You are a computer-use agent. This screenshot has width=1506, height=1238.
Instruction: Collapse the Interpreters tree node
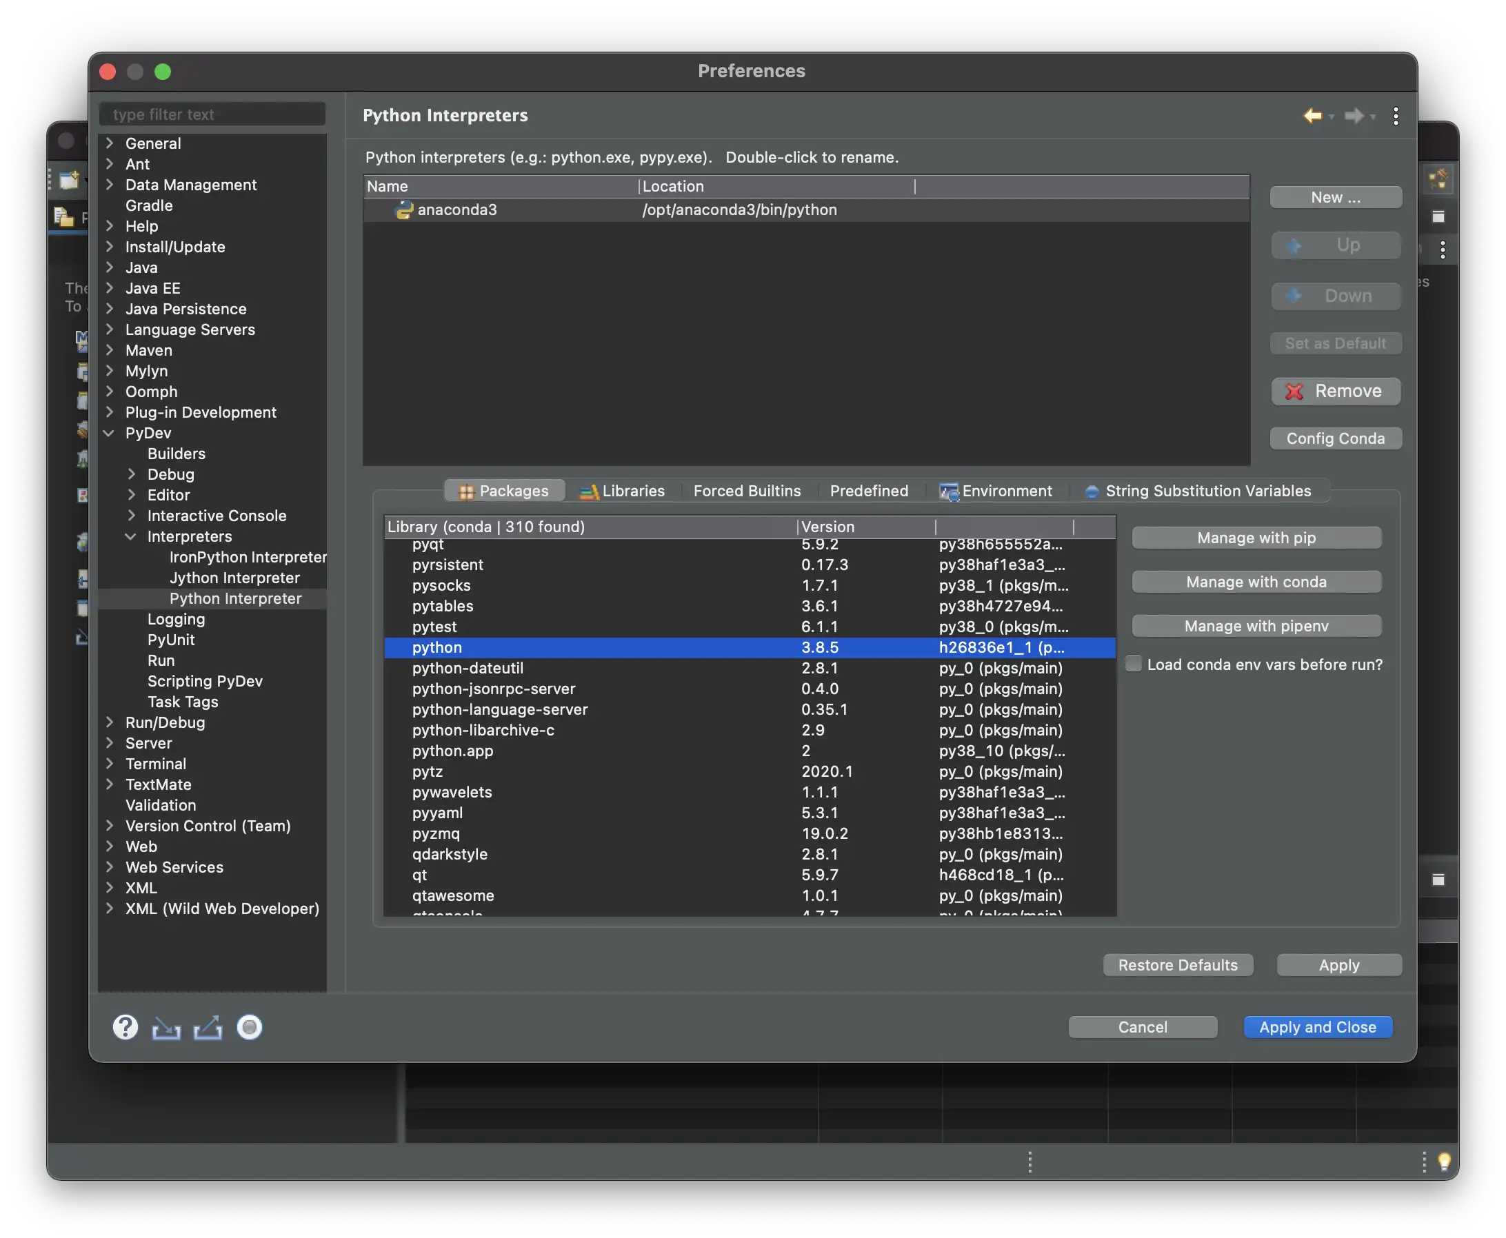[130, 536]
